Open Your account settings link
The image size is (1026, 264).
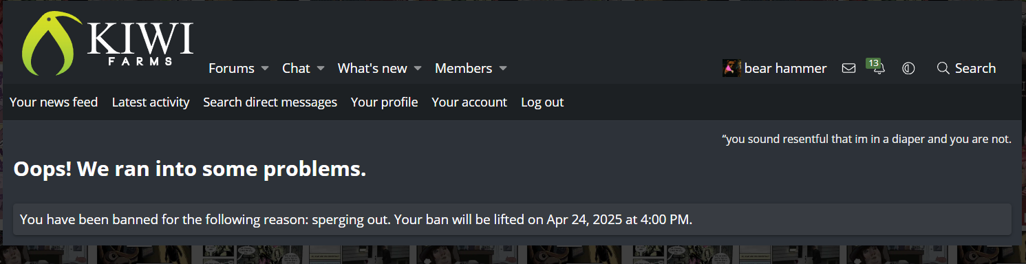pyautogui.click(x=469, y=102)
